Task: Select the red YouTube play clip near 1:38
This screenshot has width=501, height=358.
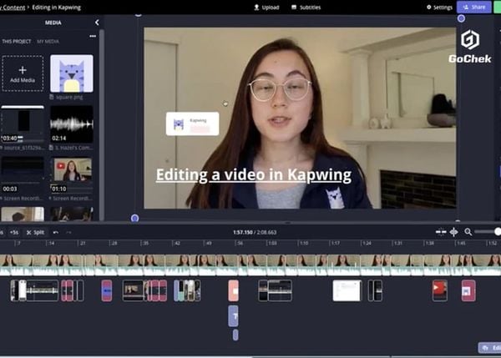Action: (440, 290)
